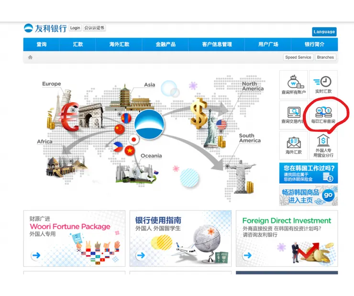Click the Woori Bank logo
354x296 pixels.
(45, 28)
